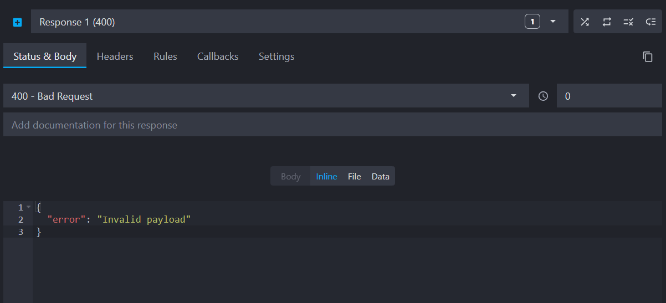Switch to the Rules tab
The width and height of the screenshot is (666, 303).
click(x=165, y=57)
